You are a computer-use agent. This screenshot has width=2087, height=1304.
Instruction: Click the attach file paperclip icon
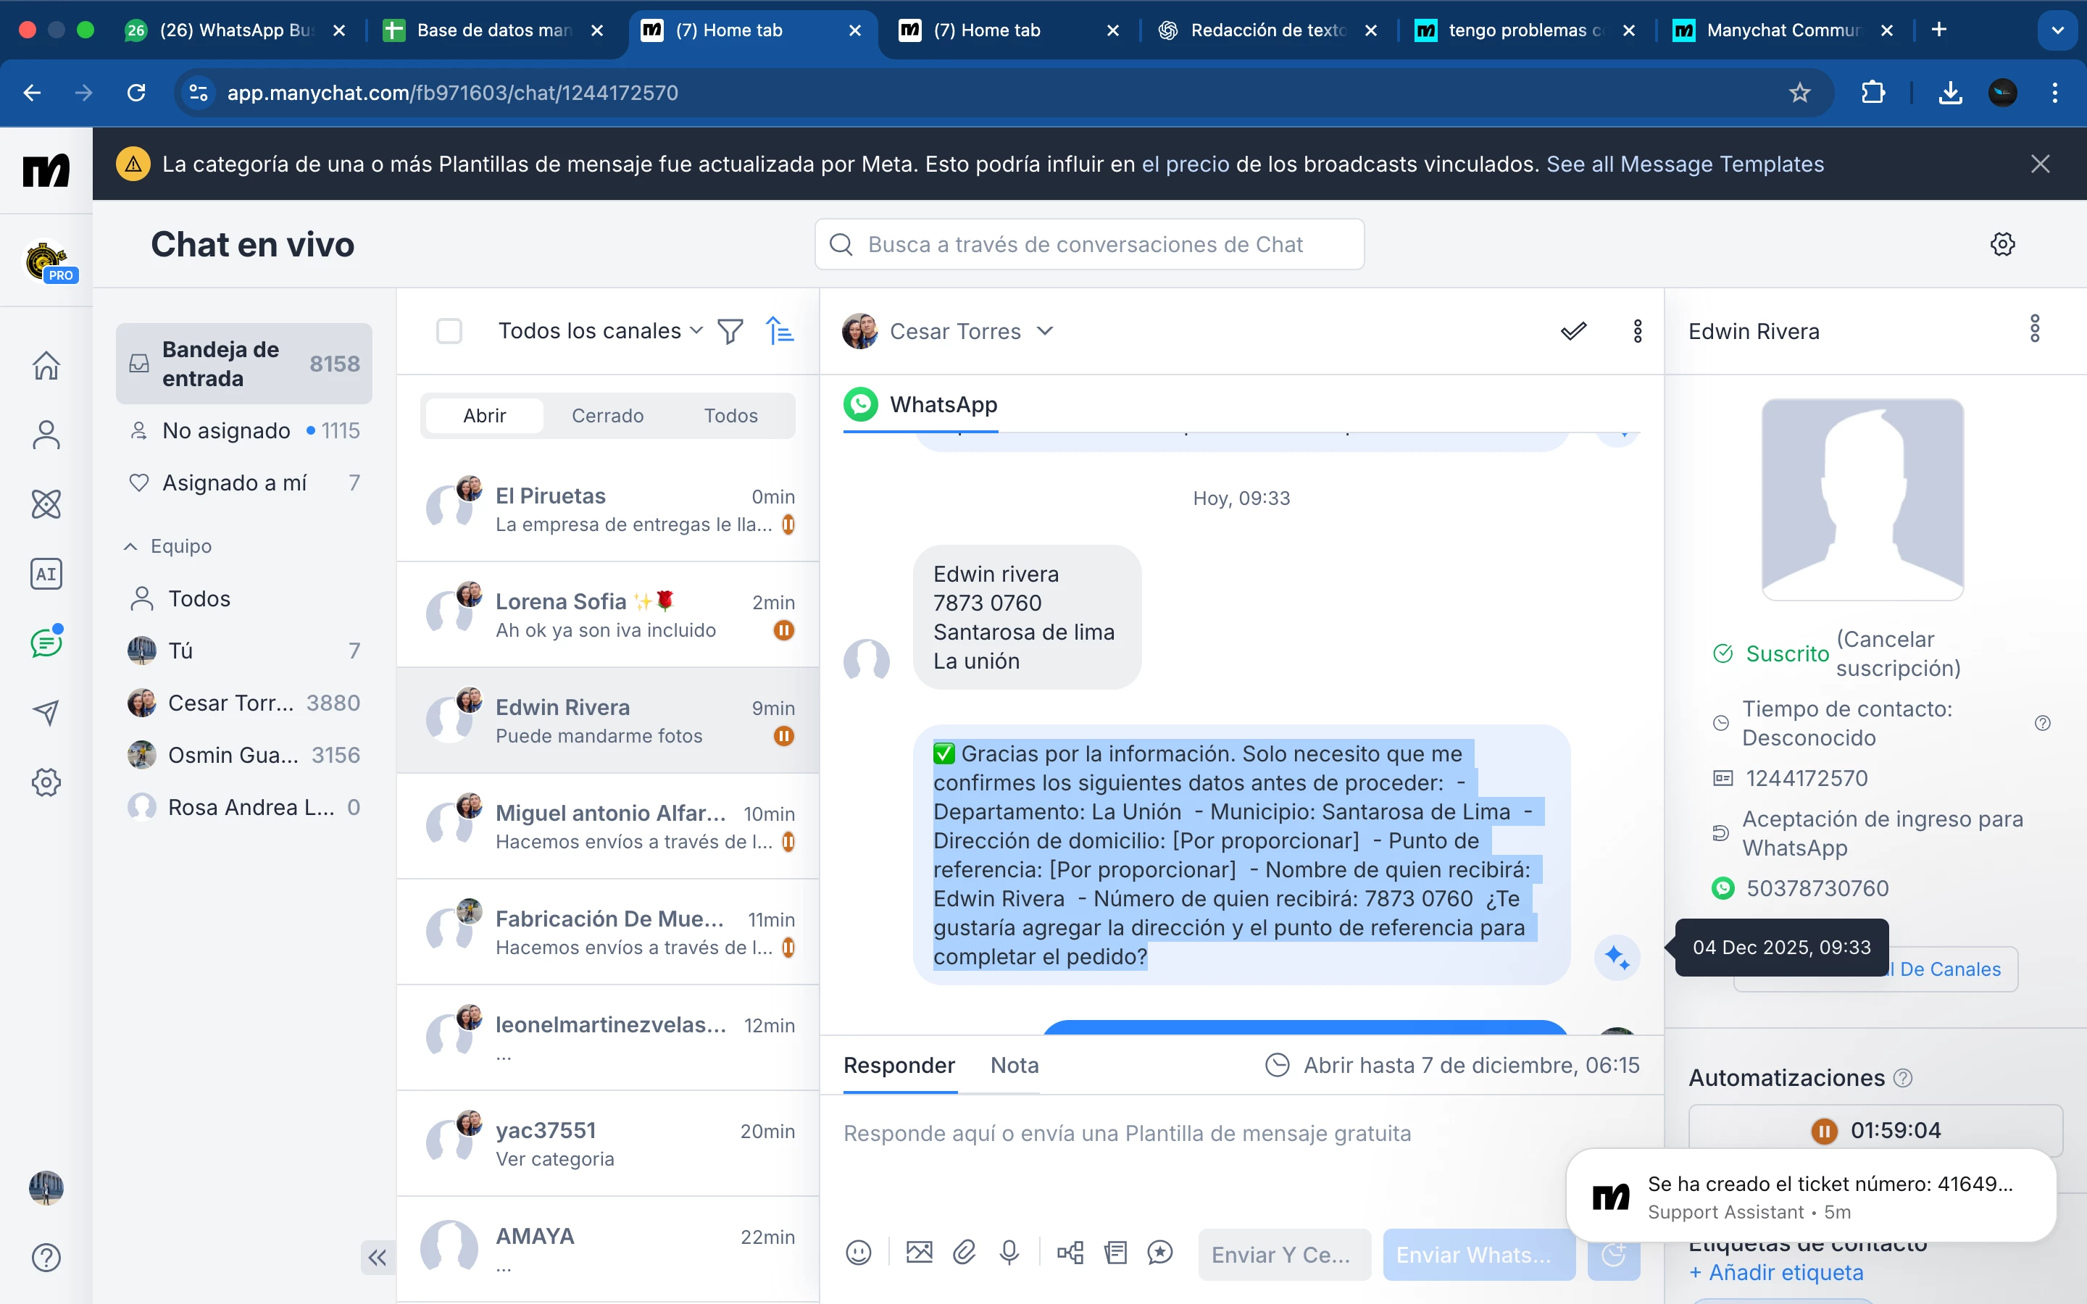point(965,1253)
